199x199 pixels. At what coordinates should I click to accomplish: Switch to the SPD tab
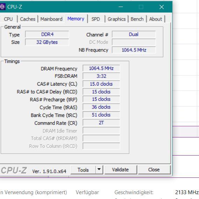pyautogui.click(x=96, y=19)
